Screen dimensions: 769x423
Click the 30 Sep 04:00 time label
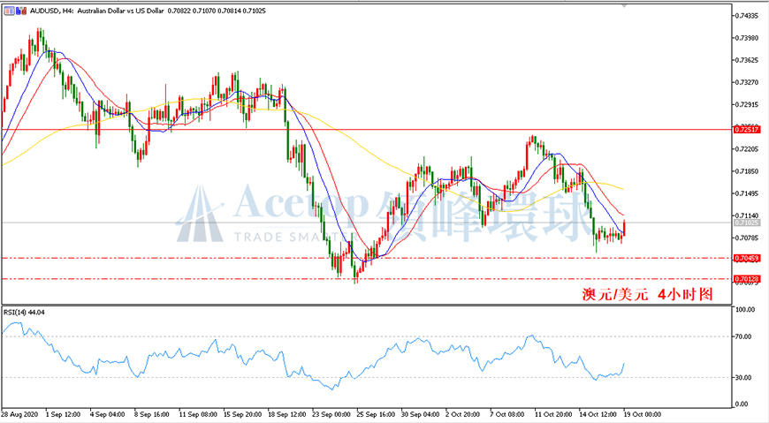(x=421, y=415)
